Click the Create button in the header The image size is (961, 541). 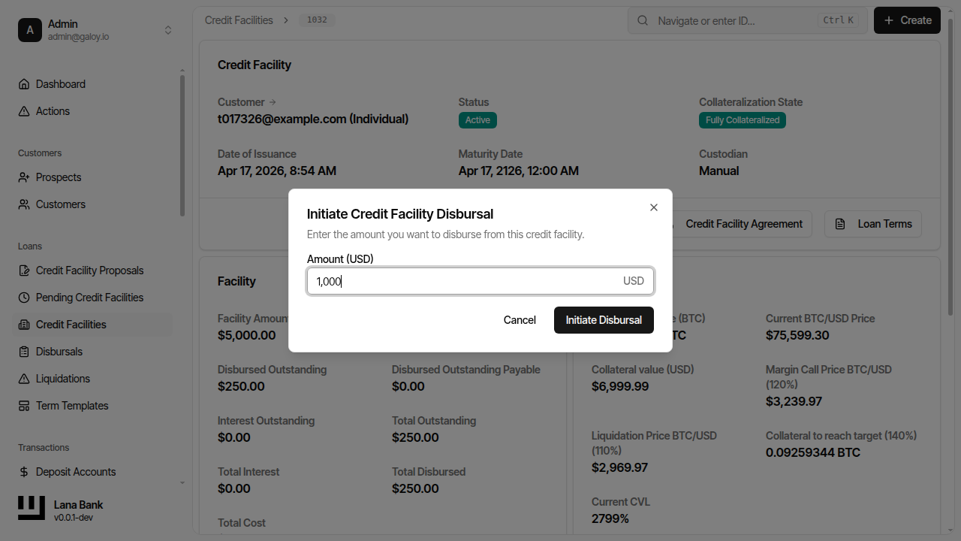click(x=907, y=20)
